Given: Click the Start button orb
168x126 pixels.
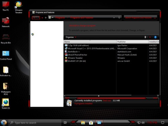Looking at the screenshot, I should click(x=4, y=123).
